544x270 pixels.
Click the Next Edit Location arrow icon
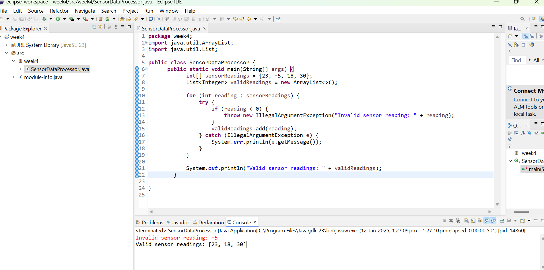point(242,19)
